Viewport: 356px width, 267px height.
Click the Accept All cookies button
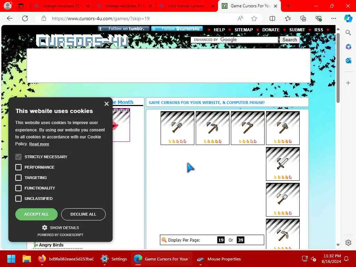click(x=36, y=214)
